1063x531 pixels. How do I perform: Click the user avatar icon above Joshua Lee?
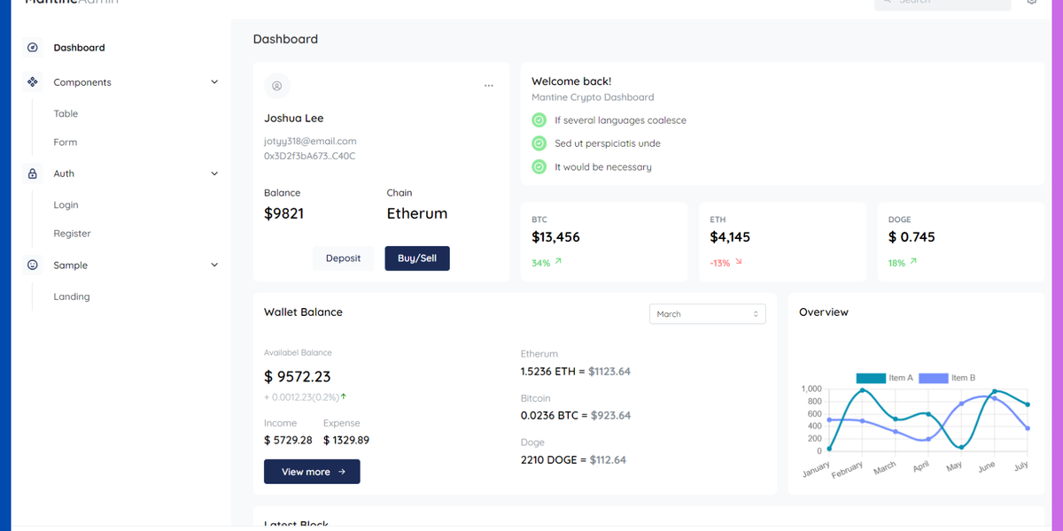[x=276, y=85]
